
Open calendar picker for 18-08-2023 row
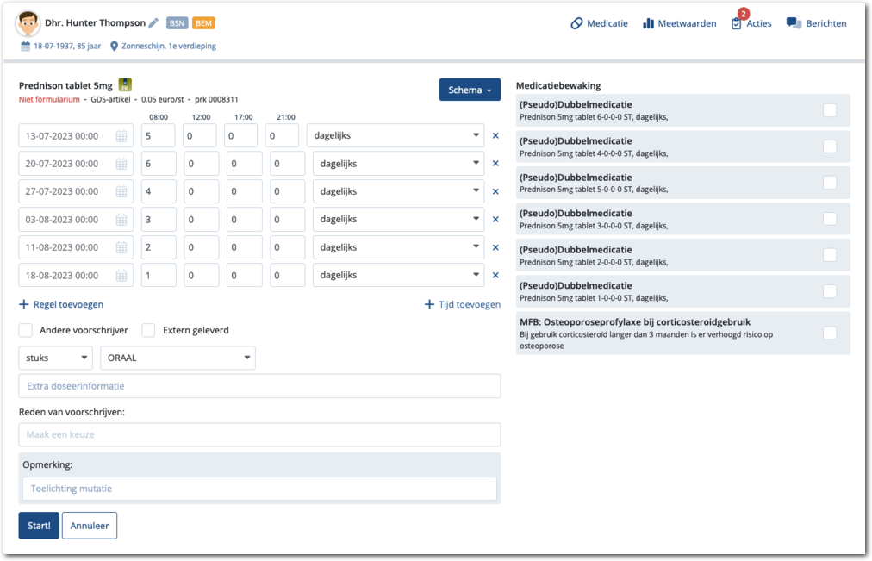[x=121, y=276]
